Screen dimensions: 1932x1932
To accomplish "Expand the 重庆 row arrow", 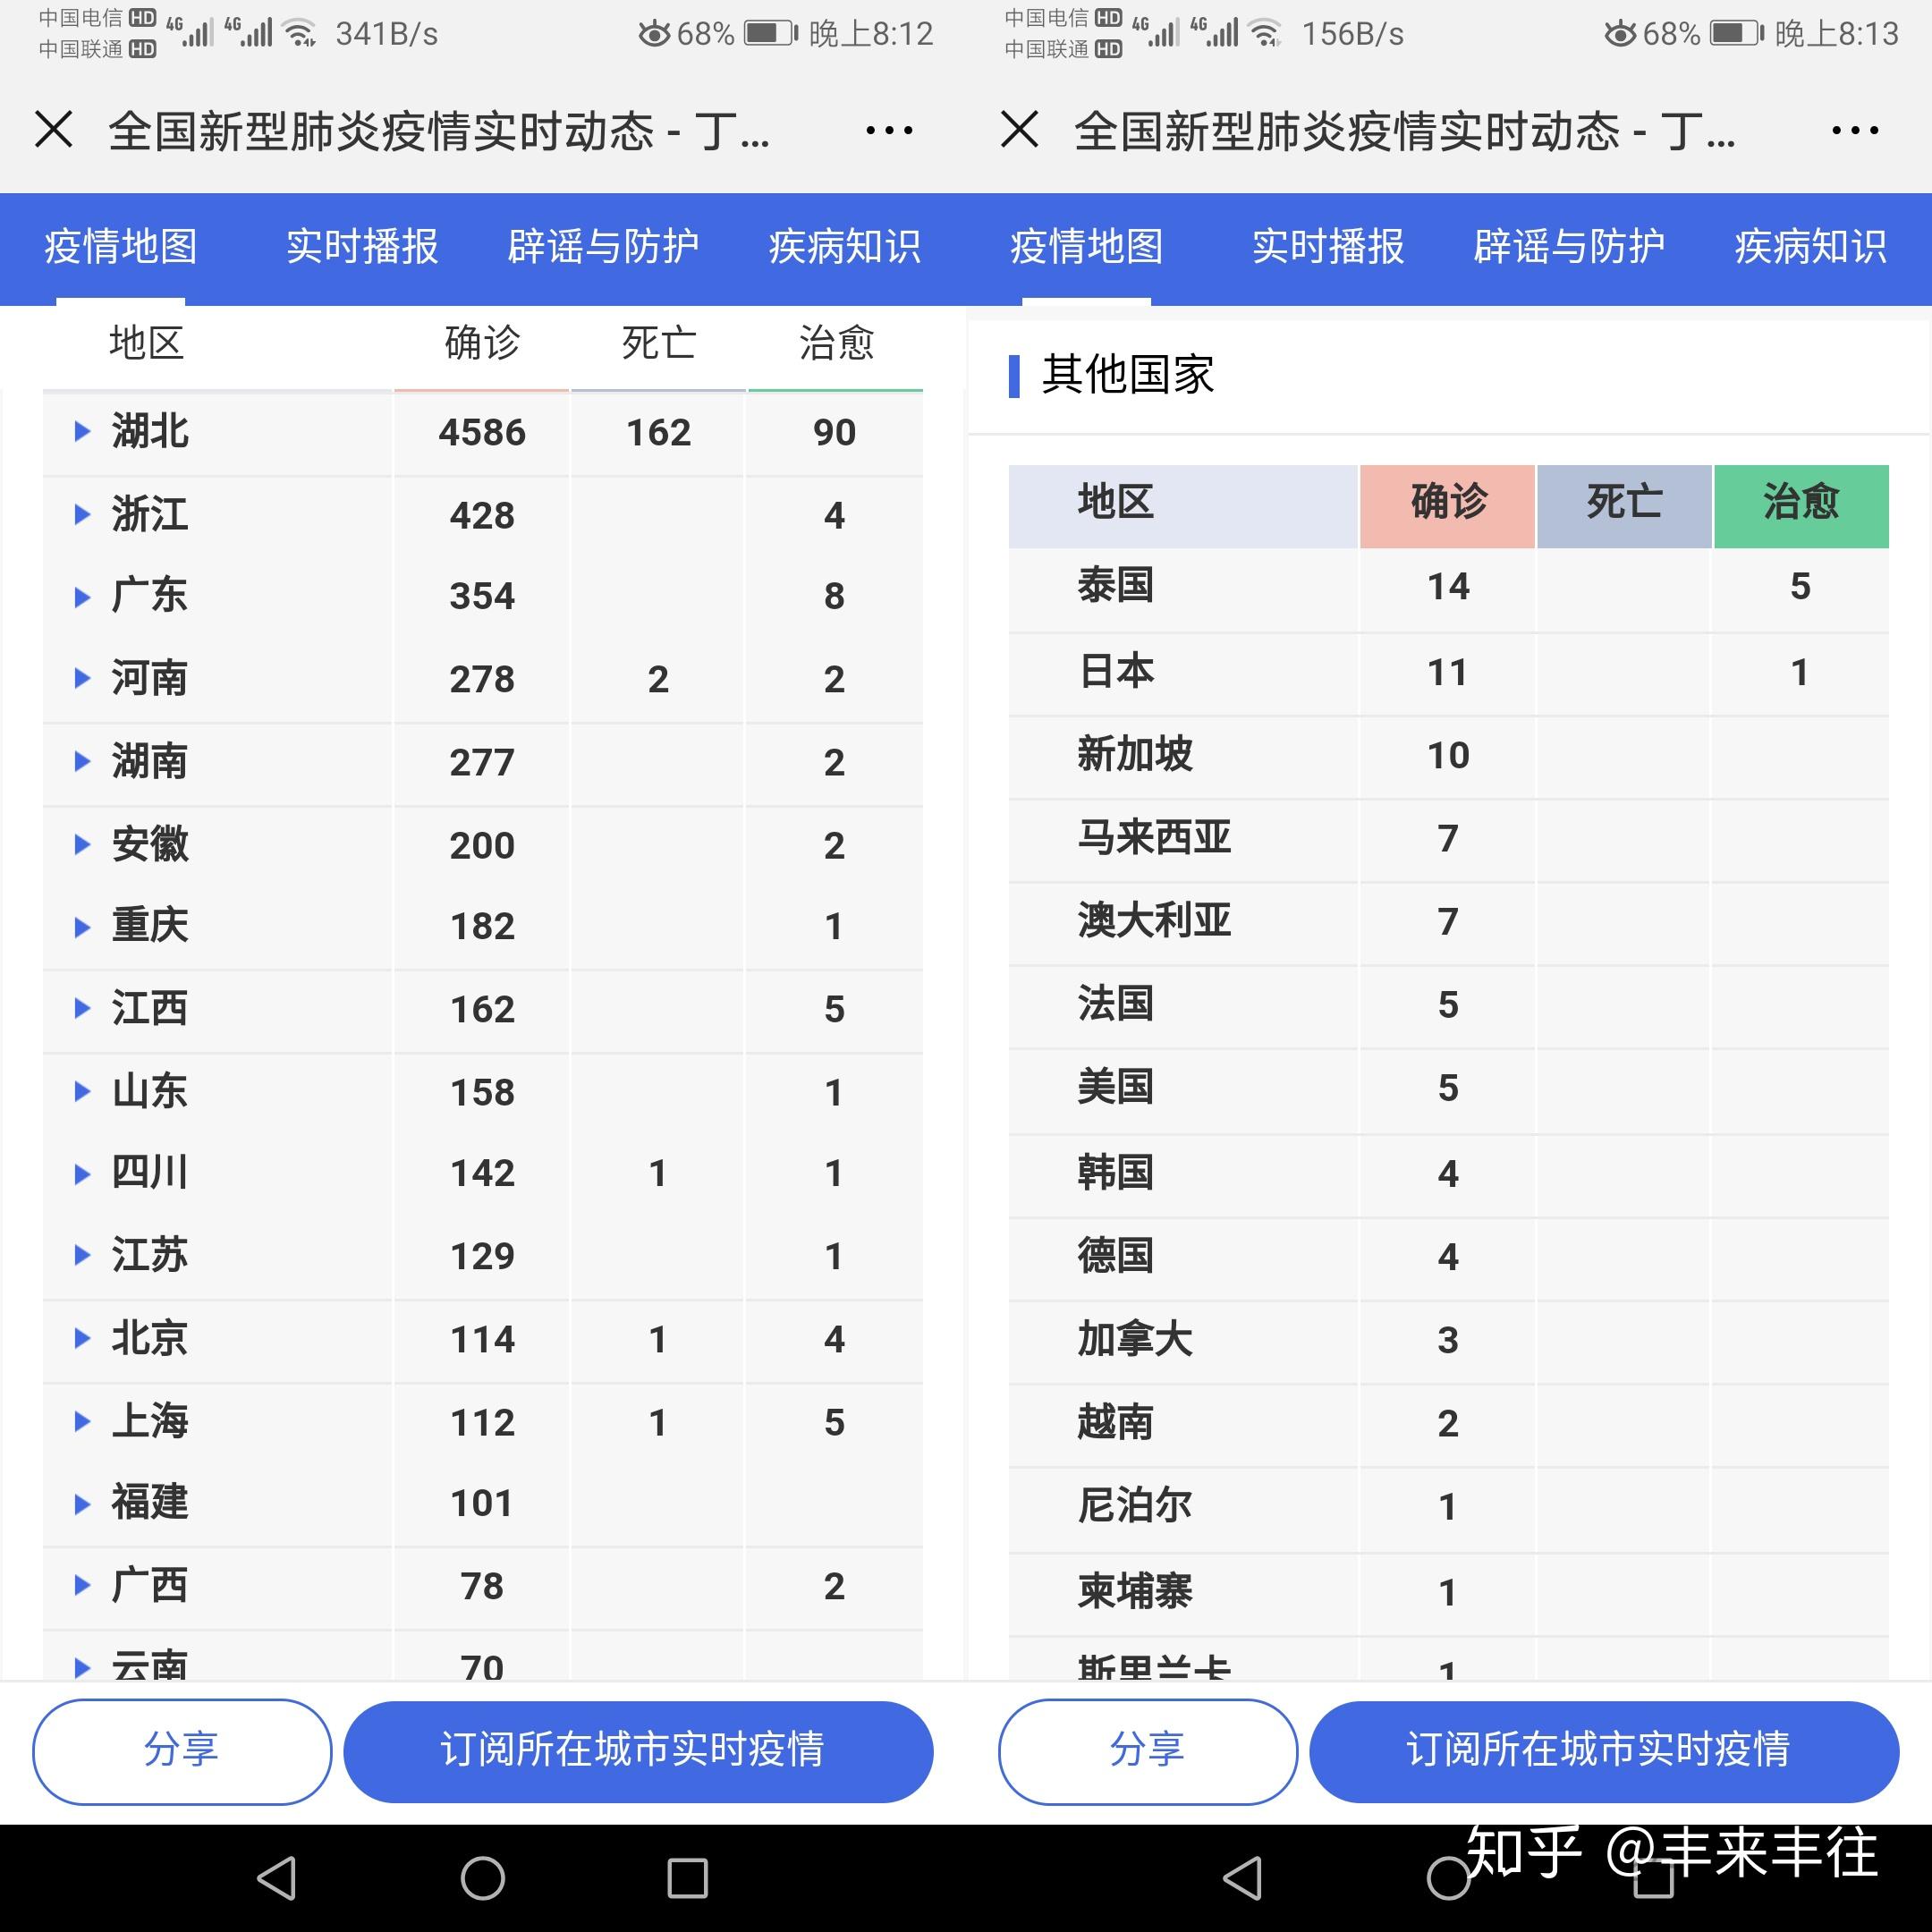I will (x=82, y=926).
